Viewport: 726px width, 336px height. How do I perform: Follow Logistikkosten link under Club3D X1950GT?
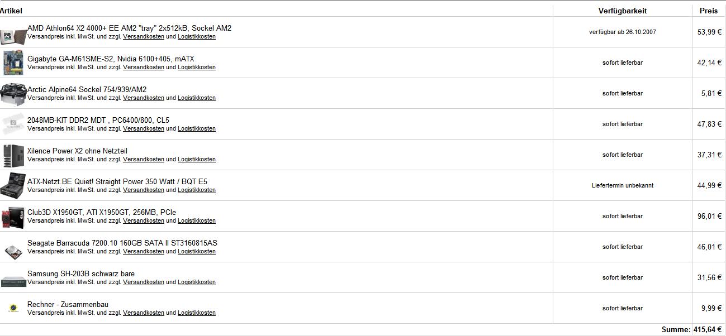coord(197,221)
